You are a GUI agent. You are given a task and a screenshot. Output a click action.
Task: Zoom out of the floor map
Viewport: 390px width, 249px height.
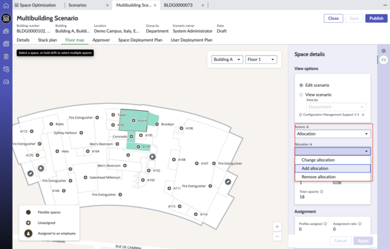click(277, 236)
